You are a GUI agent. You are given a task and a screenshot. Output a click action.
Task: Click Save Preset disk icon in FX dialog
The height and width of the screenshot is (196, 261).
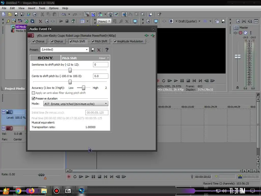click(x=93, y=50)
